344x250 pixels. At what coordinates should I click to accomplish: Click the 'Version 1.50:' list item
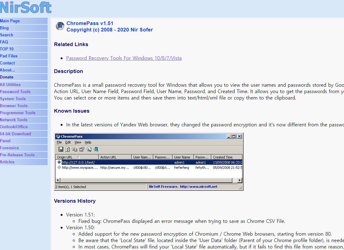pos(81,228)
